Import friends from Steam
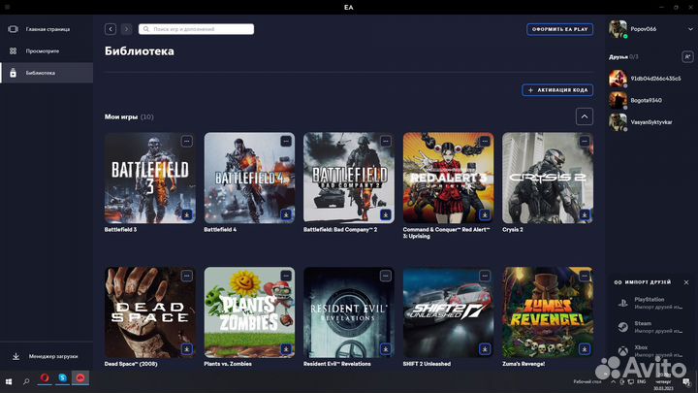This screenshot has height=393, width=698. (x=650, y=327)
